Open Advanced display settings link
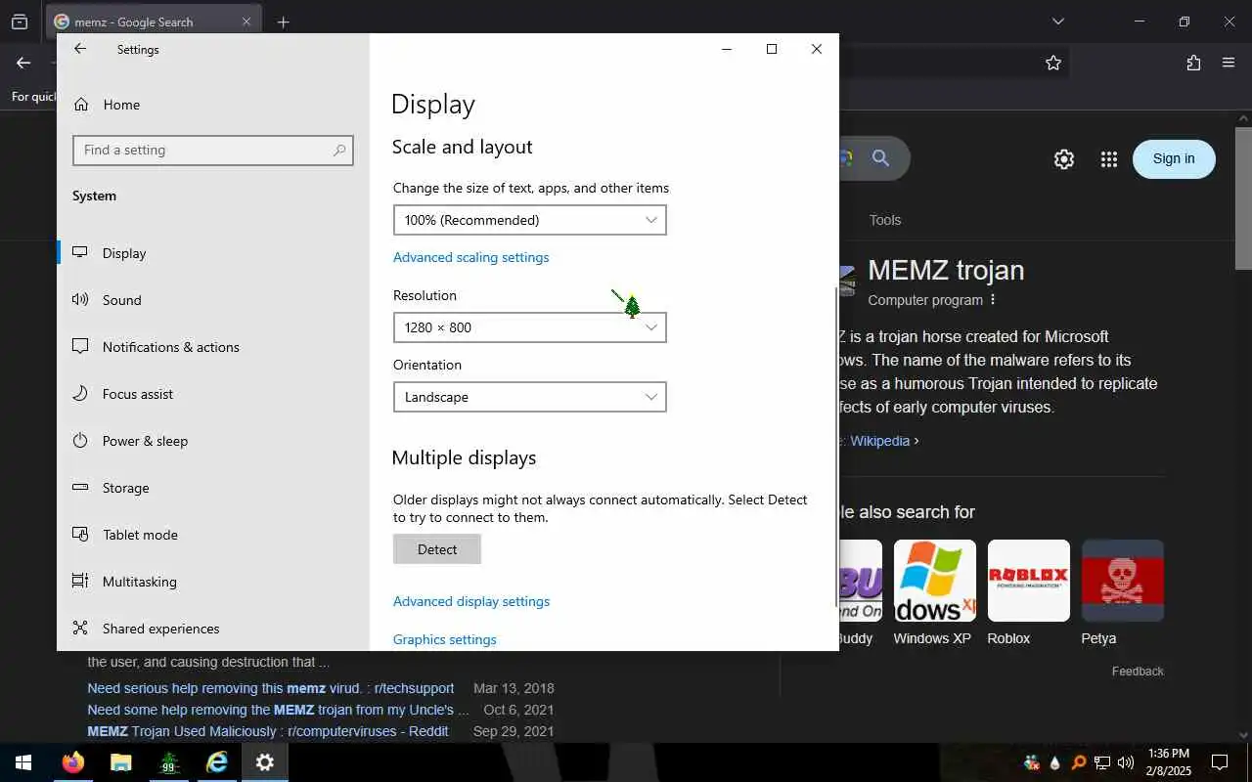 (x=471, y=601)
